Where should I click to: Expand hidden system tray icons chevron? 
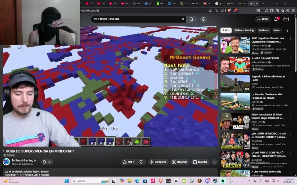[x=249, y=181]
